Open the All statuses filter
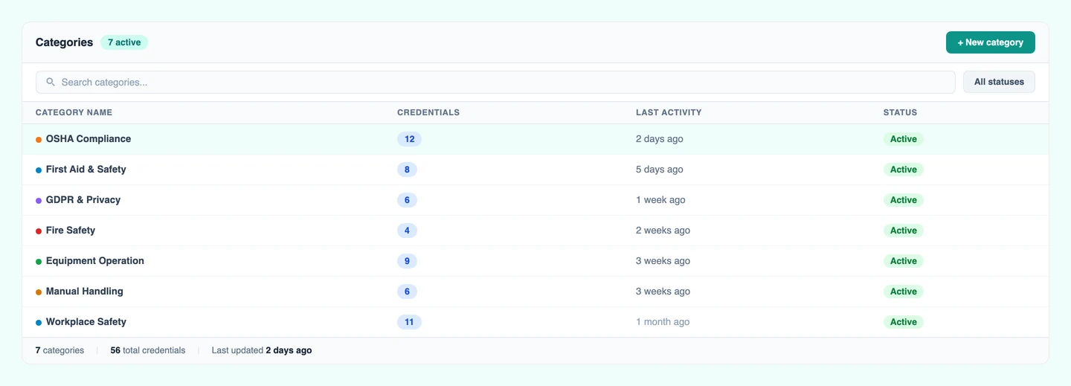1071x386 pixels. tap(999, 82)
